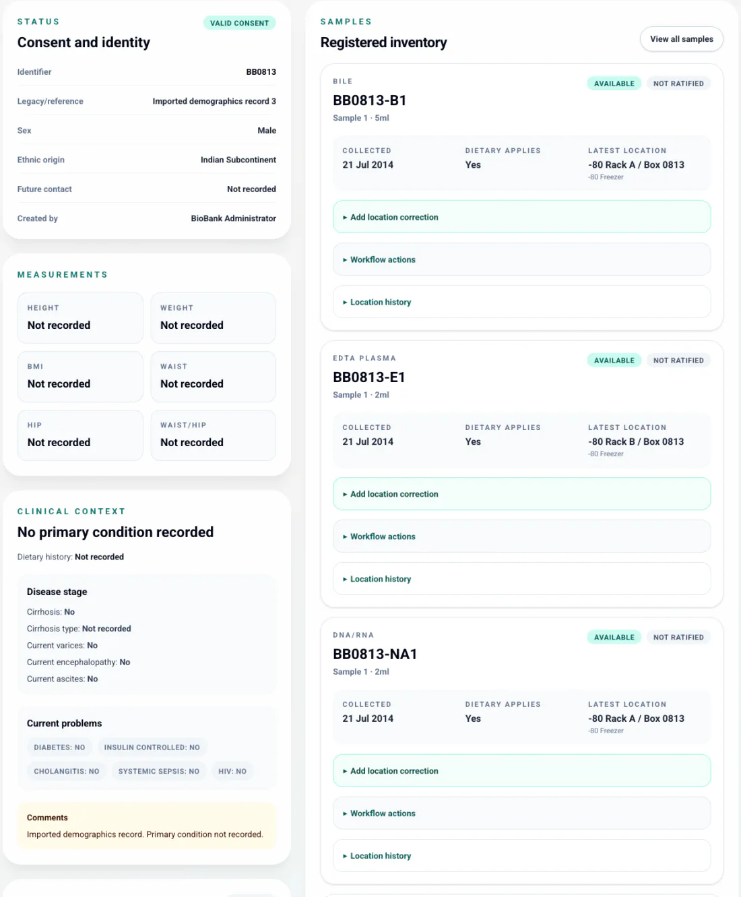
Task: Click the VALID CONSENT status badge
Action: (x=239, y=23)
